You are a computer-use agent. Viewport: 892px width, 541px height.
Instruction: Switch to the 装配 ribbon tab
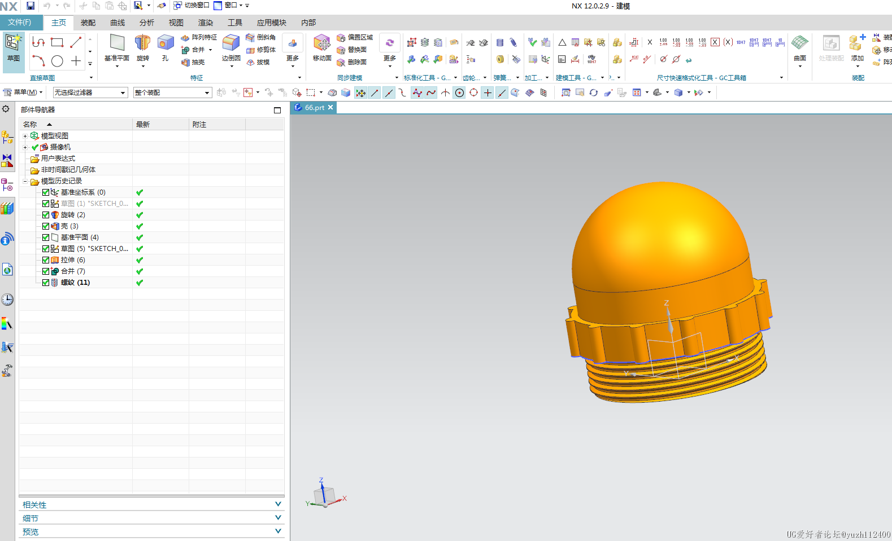point(88,23)
